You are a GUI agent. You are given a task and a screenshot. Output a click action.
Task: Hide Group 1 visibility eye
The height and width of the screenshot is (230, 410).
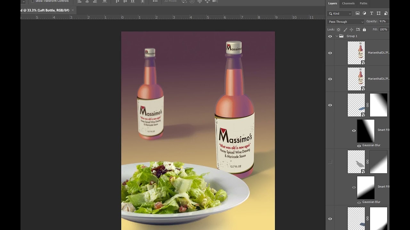[330, 36]
